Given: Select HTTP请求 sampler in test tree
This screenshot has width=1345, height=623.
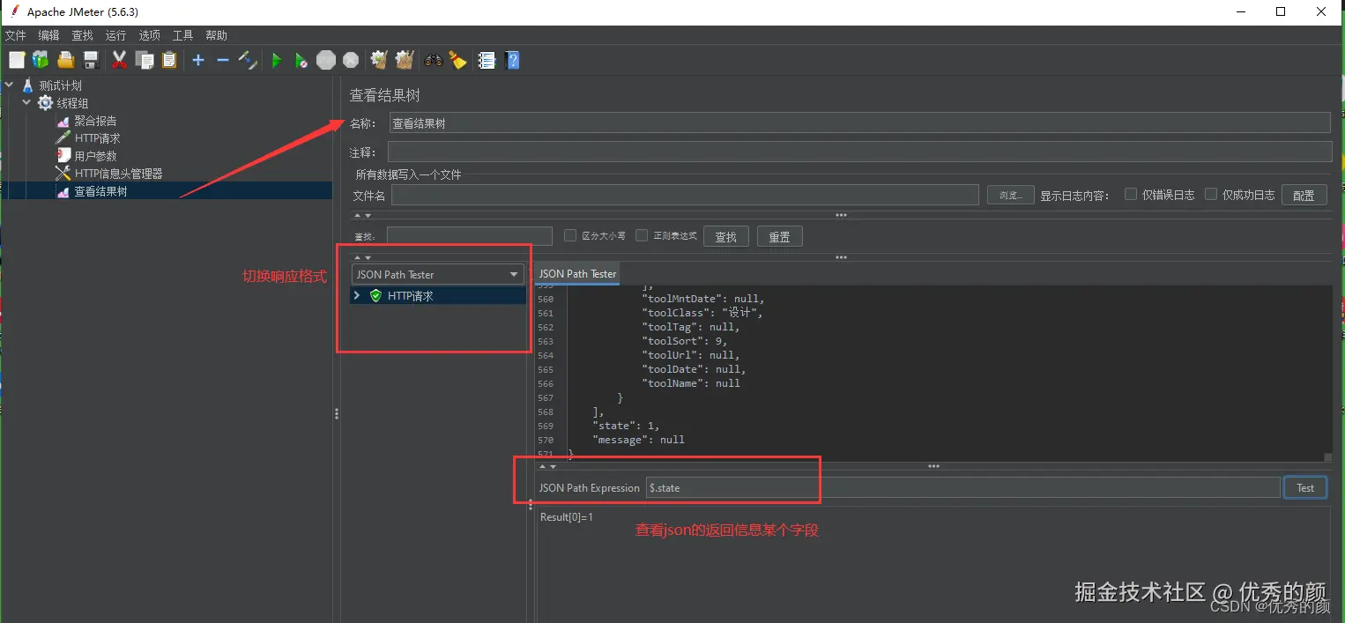Looking at the screenshot, I should click(x=97, y=138).
